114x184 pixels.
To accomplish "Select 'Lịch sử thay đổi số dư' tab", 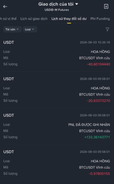I will pyautogui.click(x=69, y=19).
